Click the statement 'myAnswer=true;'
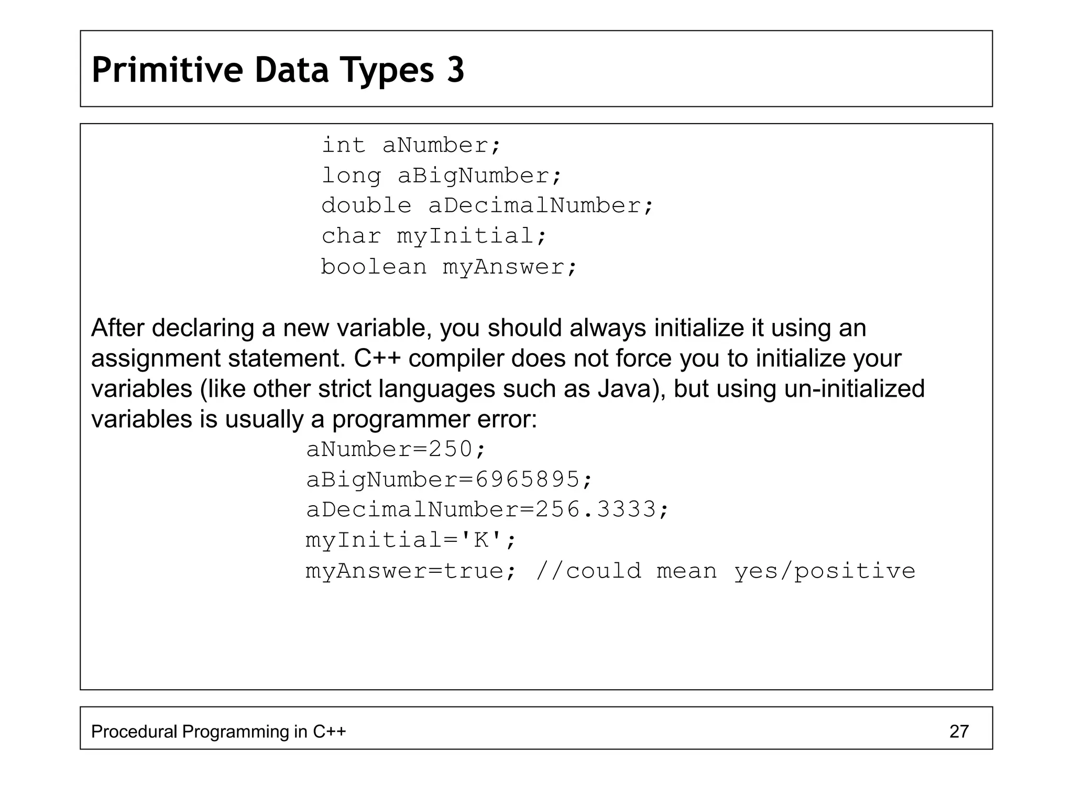Screen dimensions: 1073x805 (411, 570)
